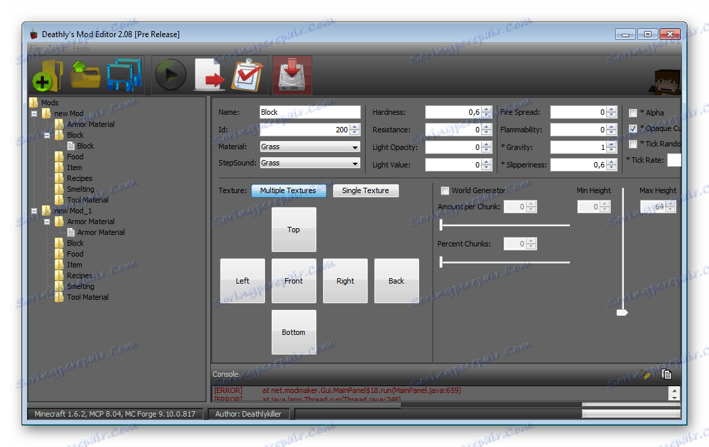
Task: Clear the console with the broom icon
Action: pos(645,374)
